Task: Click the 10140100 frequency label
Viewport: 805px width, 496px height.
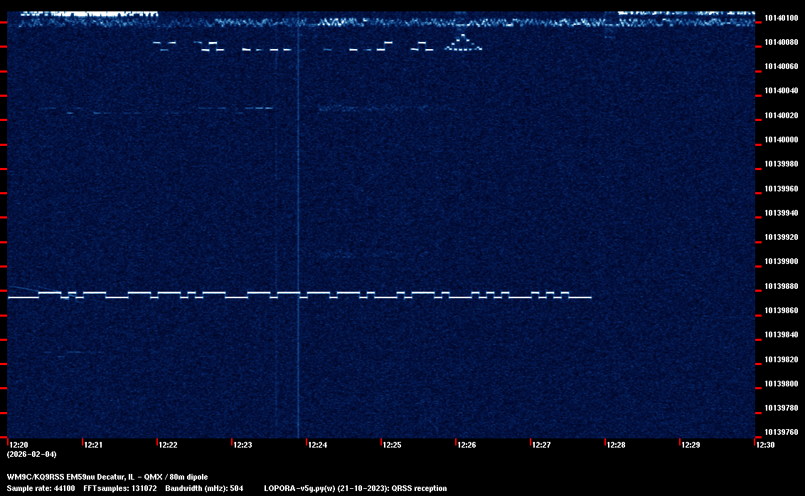Action: click(780, 18)
